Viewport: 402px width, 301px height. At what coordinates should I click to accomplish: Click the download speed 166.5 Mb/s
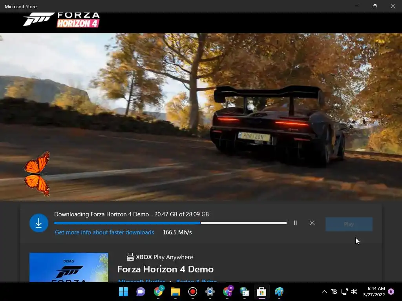tap(177, 232)
